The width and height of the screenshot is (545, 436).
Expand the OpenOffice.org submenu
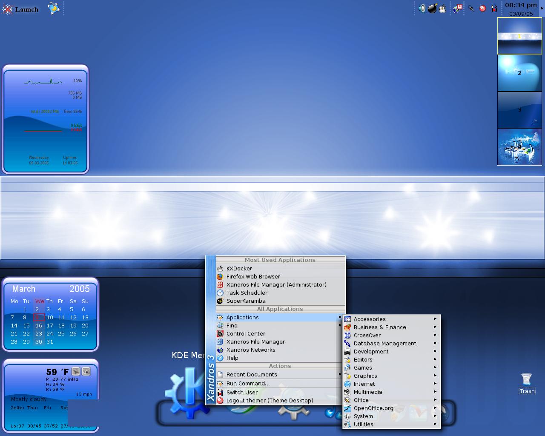[391, 408]
